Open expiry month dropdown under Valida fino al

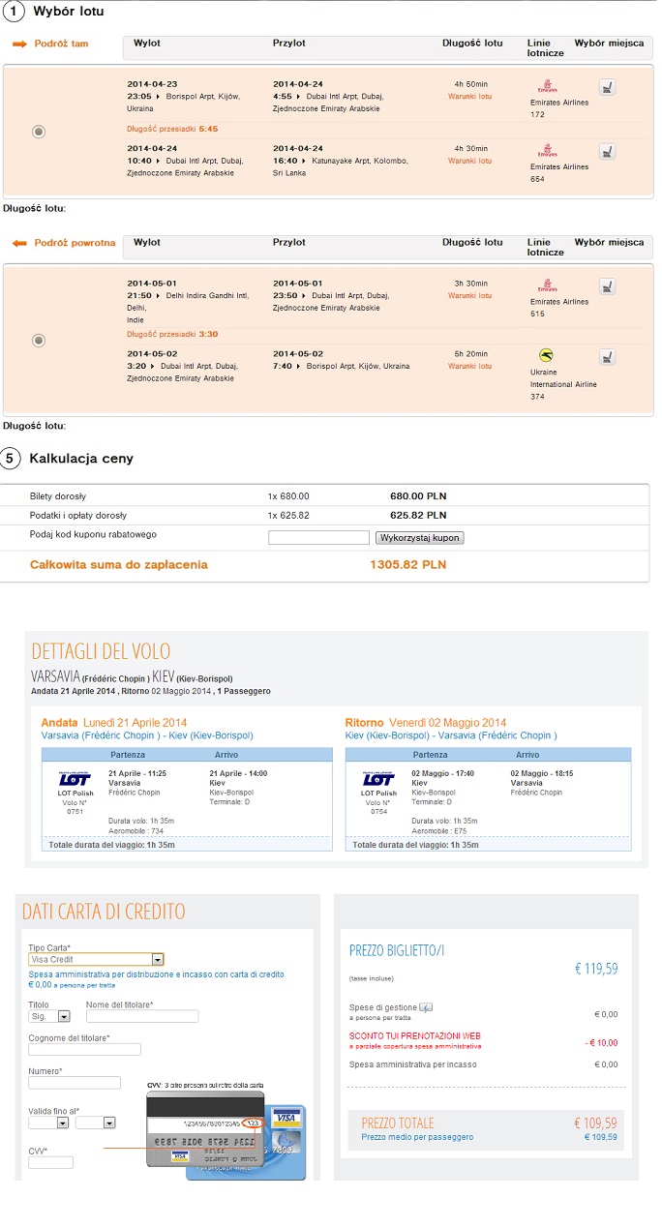click(x=47, y=1123)
